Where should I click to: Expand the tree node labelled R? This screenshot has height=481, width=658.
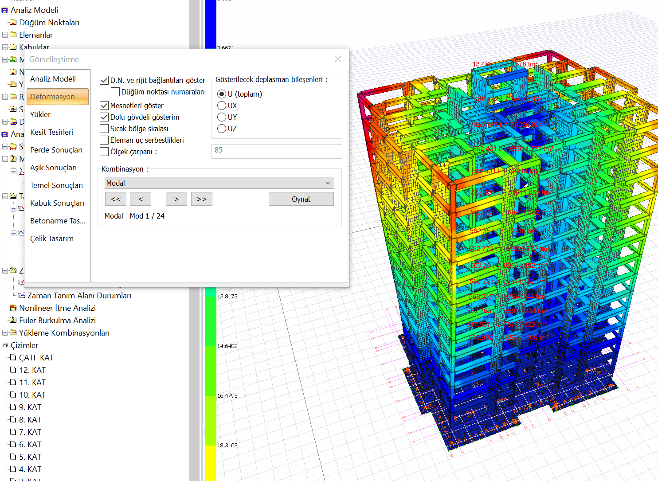[x=5, y=97]
